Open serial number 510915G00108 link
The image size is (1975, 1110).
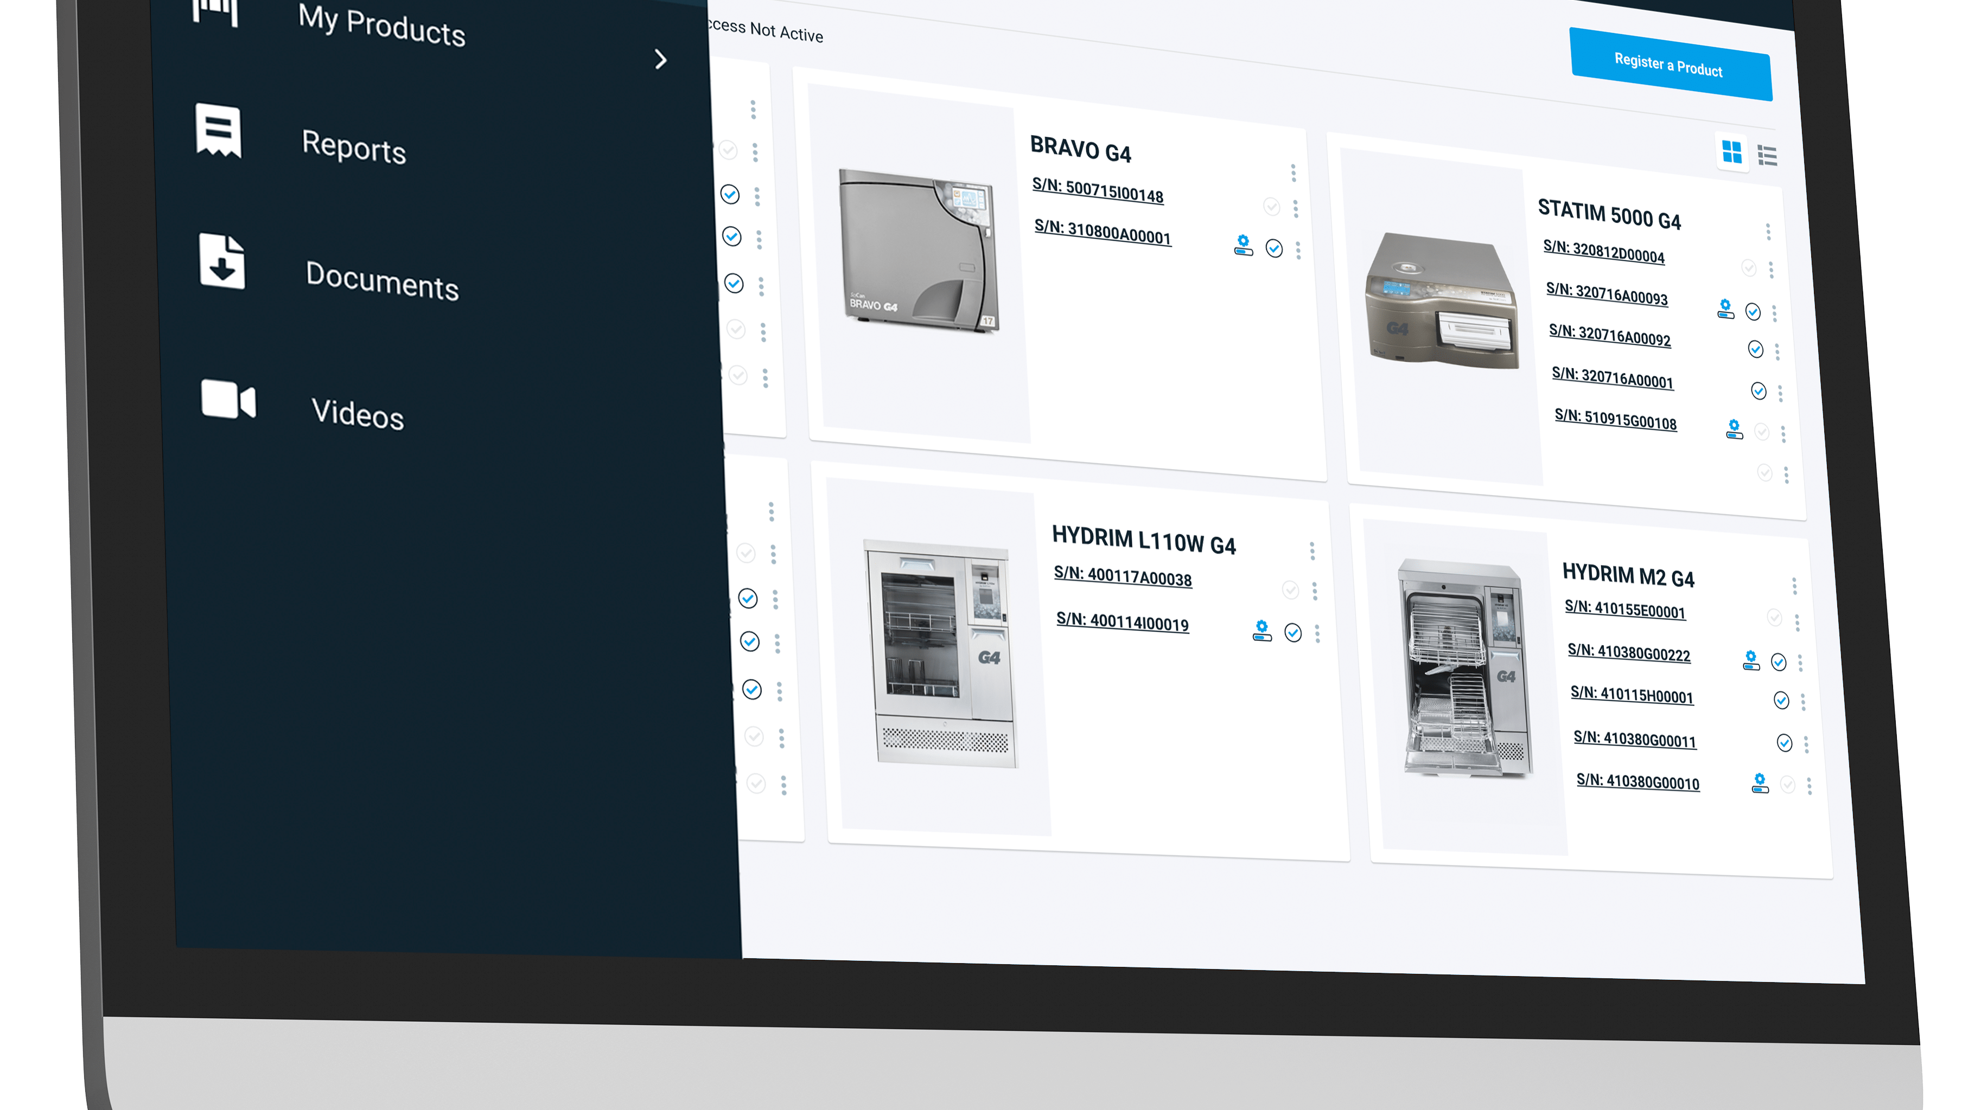(x=1615, y=419)
